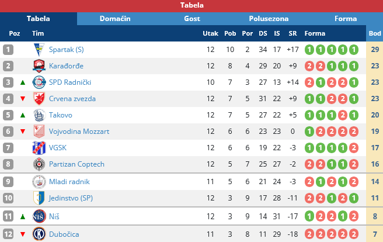Click Spartak's most recent form result badge
This screenshot has height=242, width=383.
[x=354, y=50]
